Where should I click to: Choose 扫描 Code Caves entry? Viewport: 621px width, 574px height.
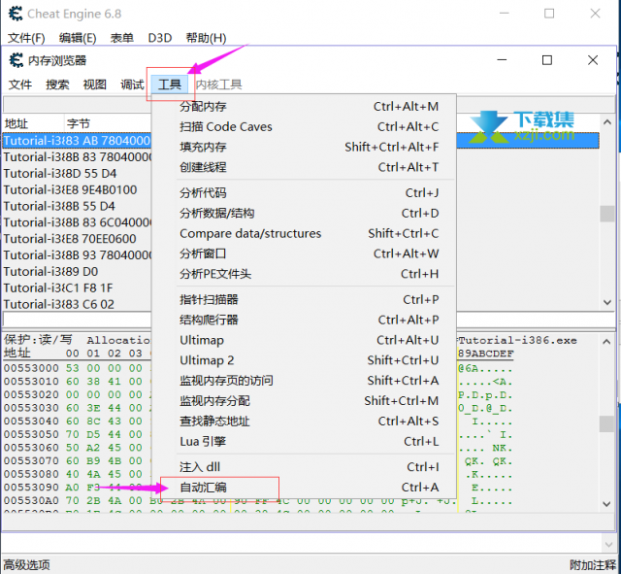304,126
